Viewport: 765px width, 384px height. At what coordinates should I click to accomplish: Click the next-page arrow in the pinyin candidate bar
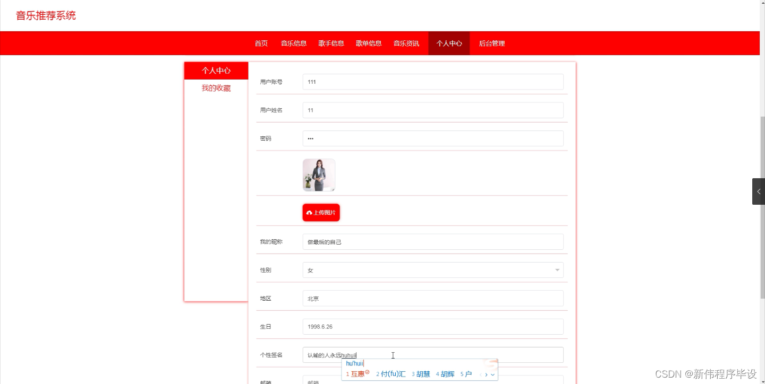pos(486,374)
